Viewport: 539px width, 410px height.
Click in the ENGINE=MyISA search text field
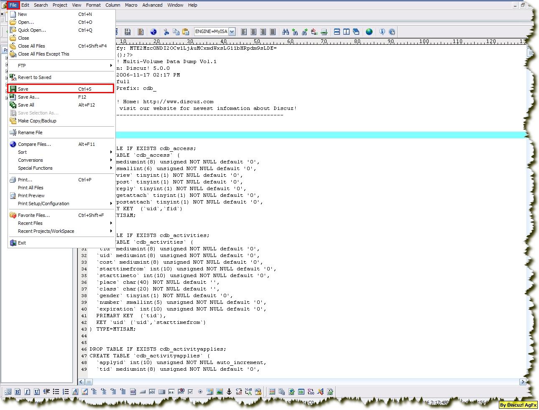[x=211, y=32]
